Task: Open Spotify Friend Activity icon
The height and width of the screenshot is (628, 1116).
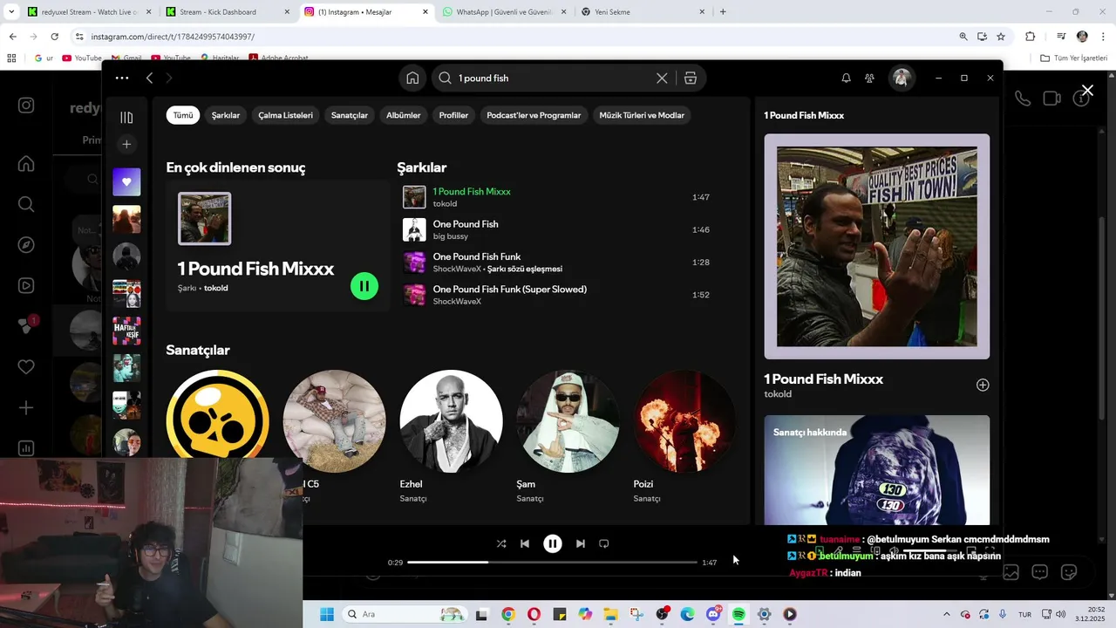Action: (x=869, y=78)
